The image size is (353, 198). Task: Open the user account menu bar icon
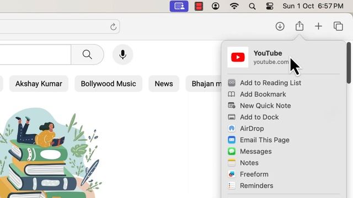[216, 6]
